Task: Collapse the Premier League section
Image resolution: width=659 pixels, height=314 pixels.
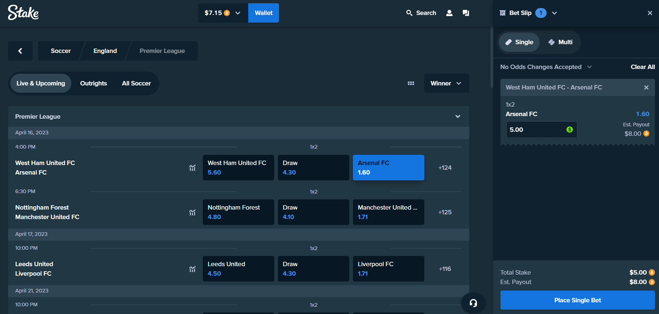Action: coord(458,116)
